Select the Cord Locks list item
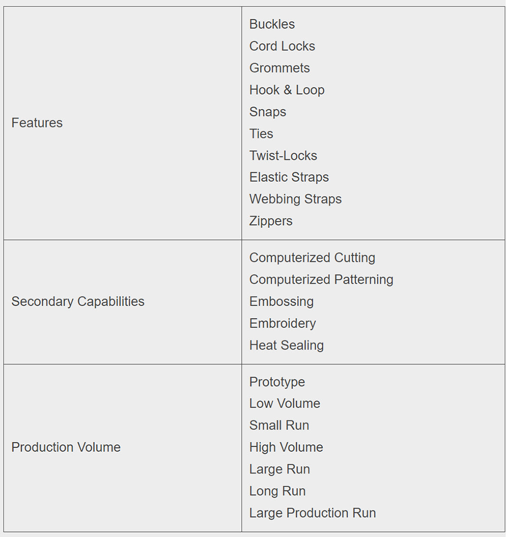The height and width of the screenshot is (537, 510). (x=282, y=46)
